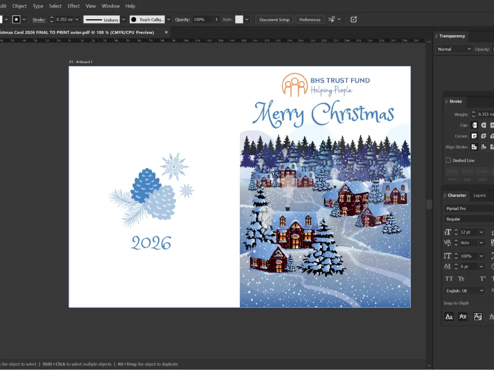Click the Preferences button
This screenshot has width=494, height=370.
coord(310,19)
